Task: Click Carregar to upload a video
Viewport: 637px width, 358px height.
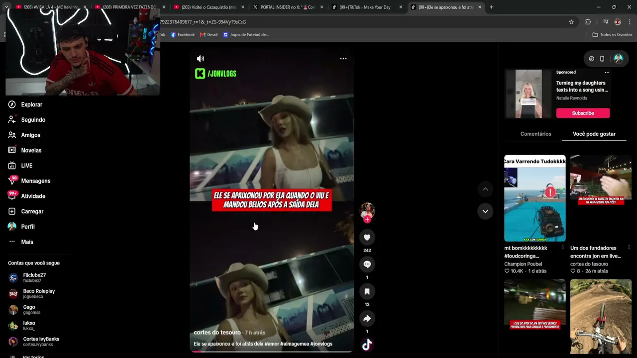Action: click(x=26, y=211)
